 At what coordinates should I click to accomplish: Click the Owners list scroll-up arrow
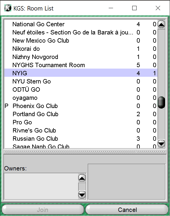pos(82,178)
